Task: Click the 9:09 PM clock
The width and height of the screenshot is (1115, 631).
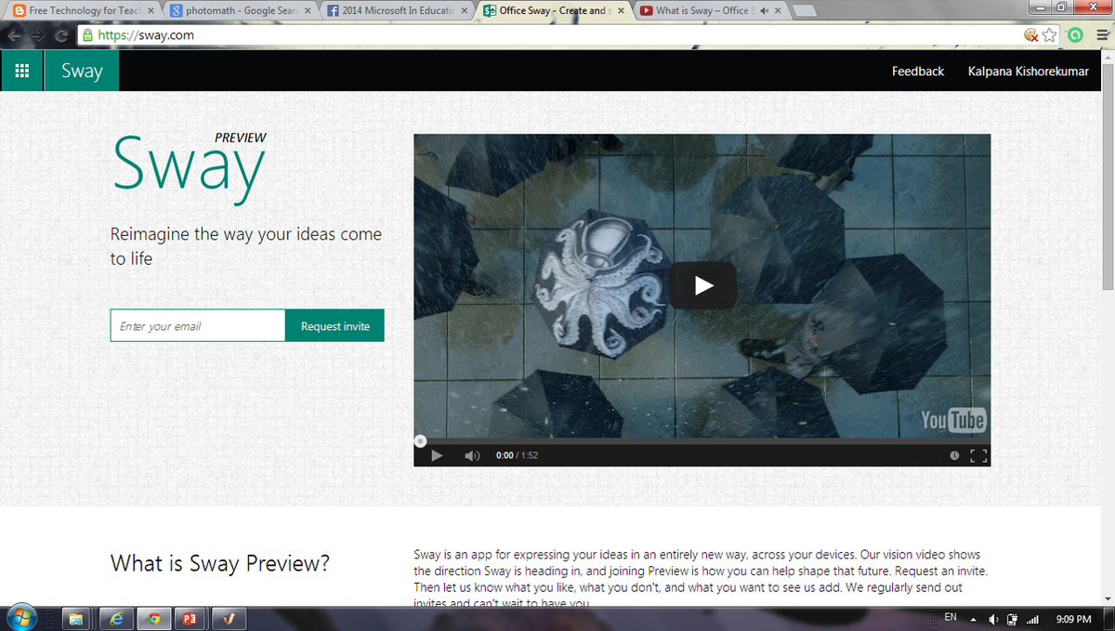Action: (1074, 619)
